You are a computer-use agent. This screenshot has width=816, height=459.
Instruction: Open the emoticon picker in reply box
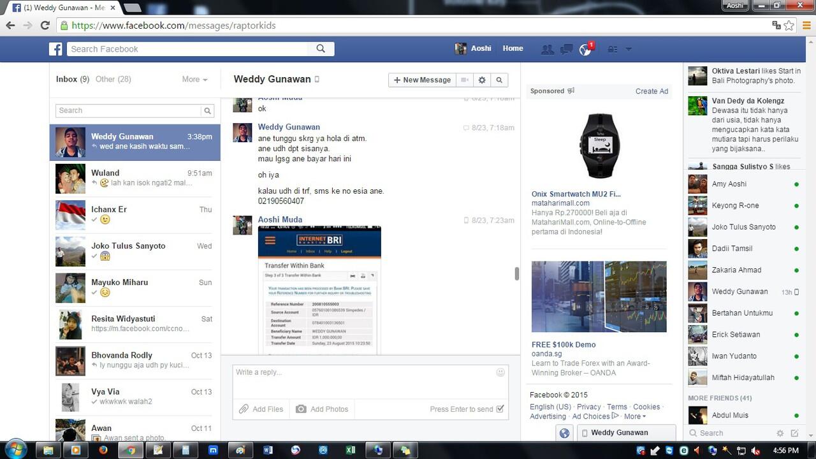click(500, 372)
